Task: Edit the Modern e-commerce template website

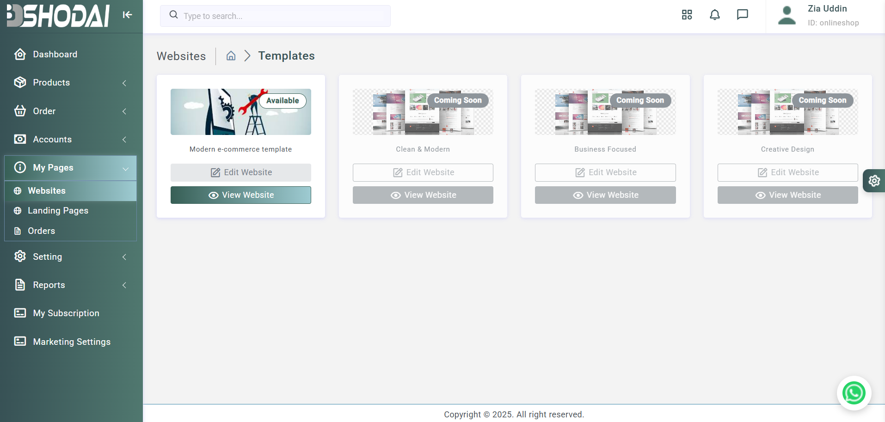Action: point(240,172)
